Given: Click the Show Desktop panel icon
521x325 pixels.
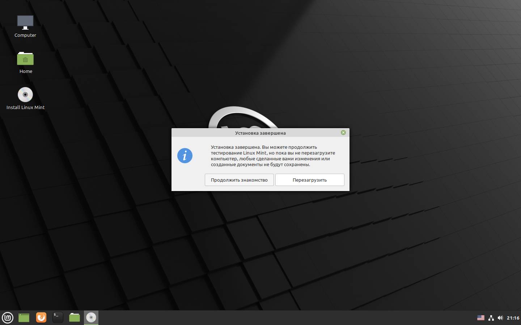Looking at the screenshot, I should 24,317.
